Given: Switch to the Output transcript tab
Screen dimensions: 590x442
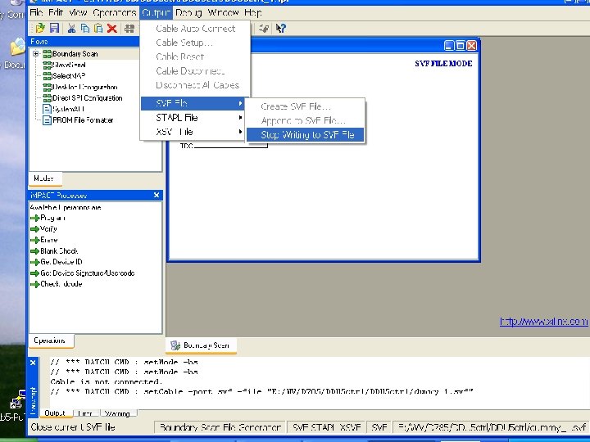Looking at the screenshot, I should pyautogui.click(x=56, y=413).
